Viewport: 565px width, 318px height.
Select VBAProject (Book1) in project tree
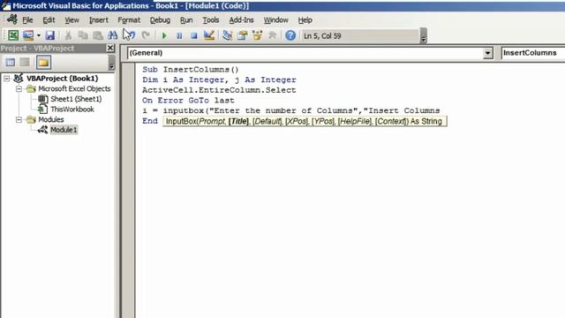pos(62,79)
